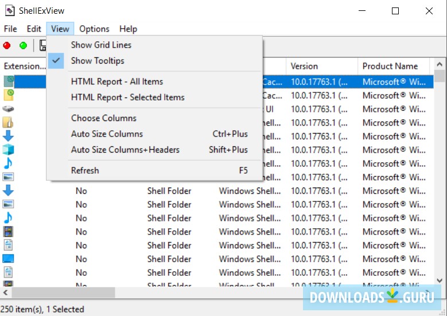Uncheck Show Tooltips option
The height and width of the screenshot is (316, 447).
(97, 61)
